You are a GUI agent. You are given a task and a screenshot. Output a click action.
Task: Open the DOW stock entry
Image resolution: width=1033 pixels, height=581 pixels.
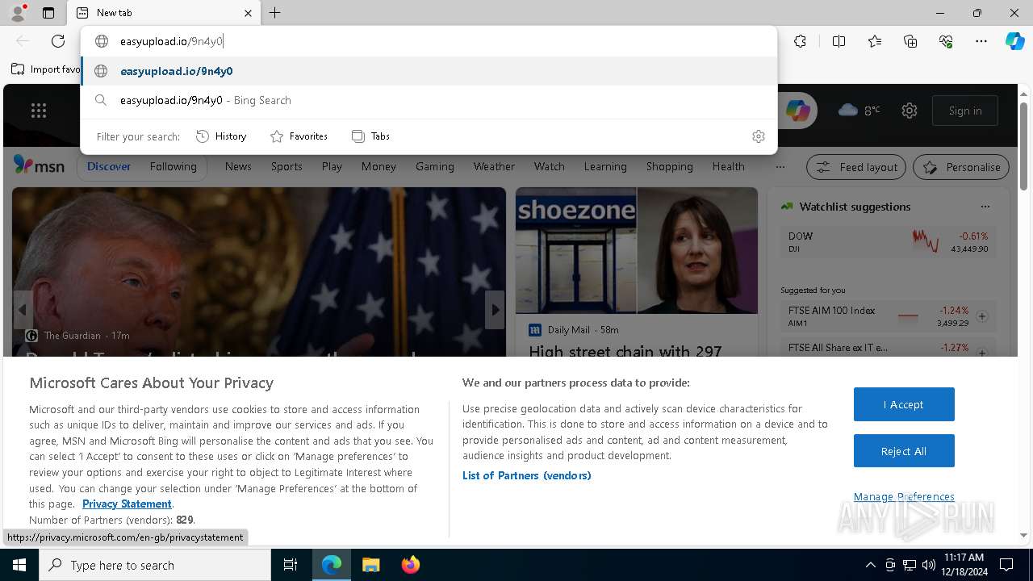tap(888, 242)
